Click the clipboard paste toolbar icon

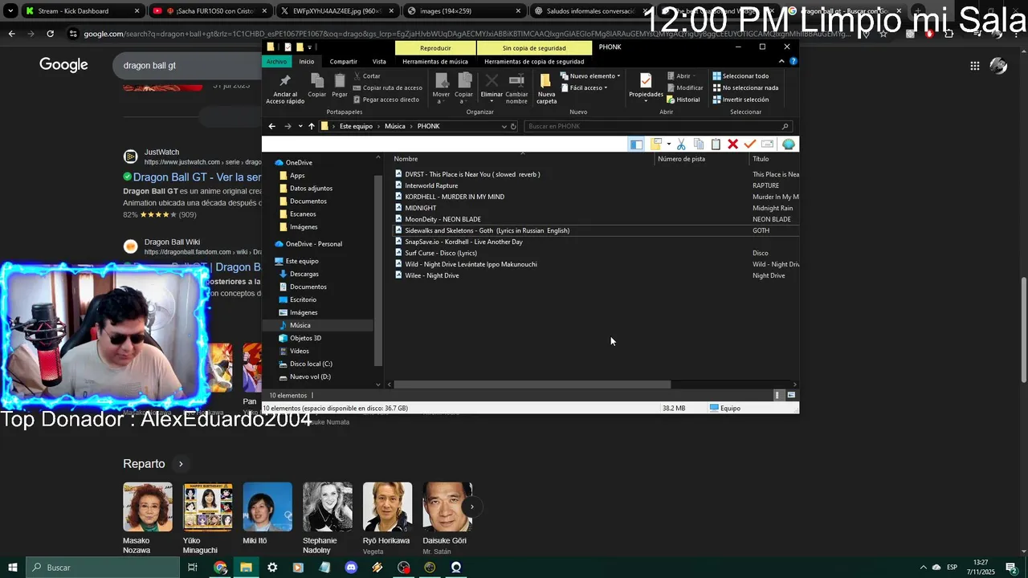716,144
